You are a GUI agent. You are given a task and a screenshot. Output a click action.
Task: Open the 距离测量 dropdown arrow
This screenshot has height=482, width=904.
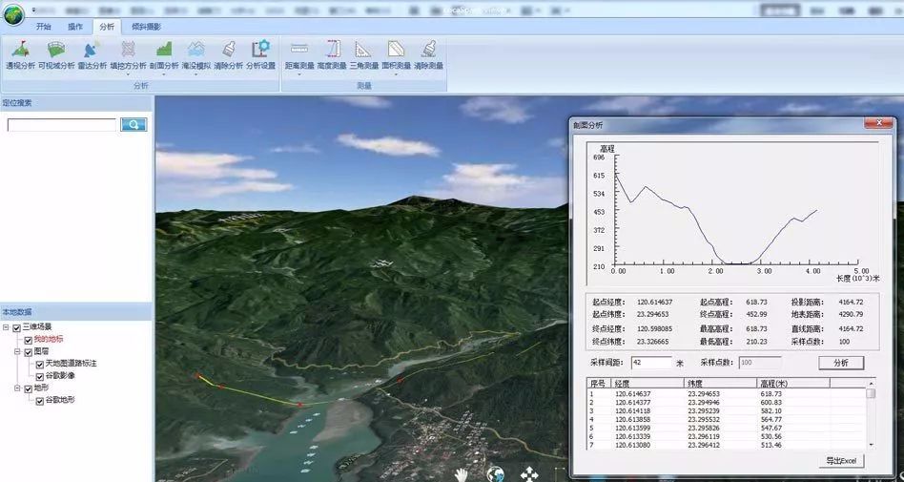(x=299, y=74)
